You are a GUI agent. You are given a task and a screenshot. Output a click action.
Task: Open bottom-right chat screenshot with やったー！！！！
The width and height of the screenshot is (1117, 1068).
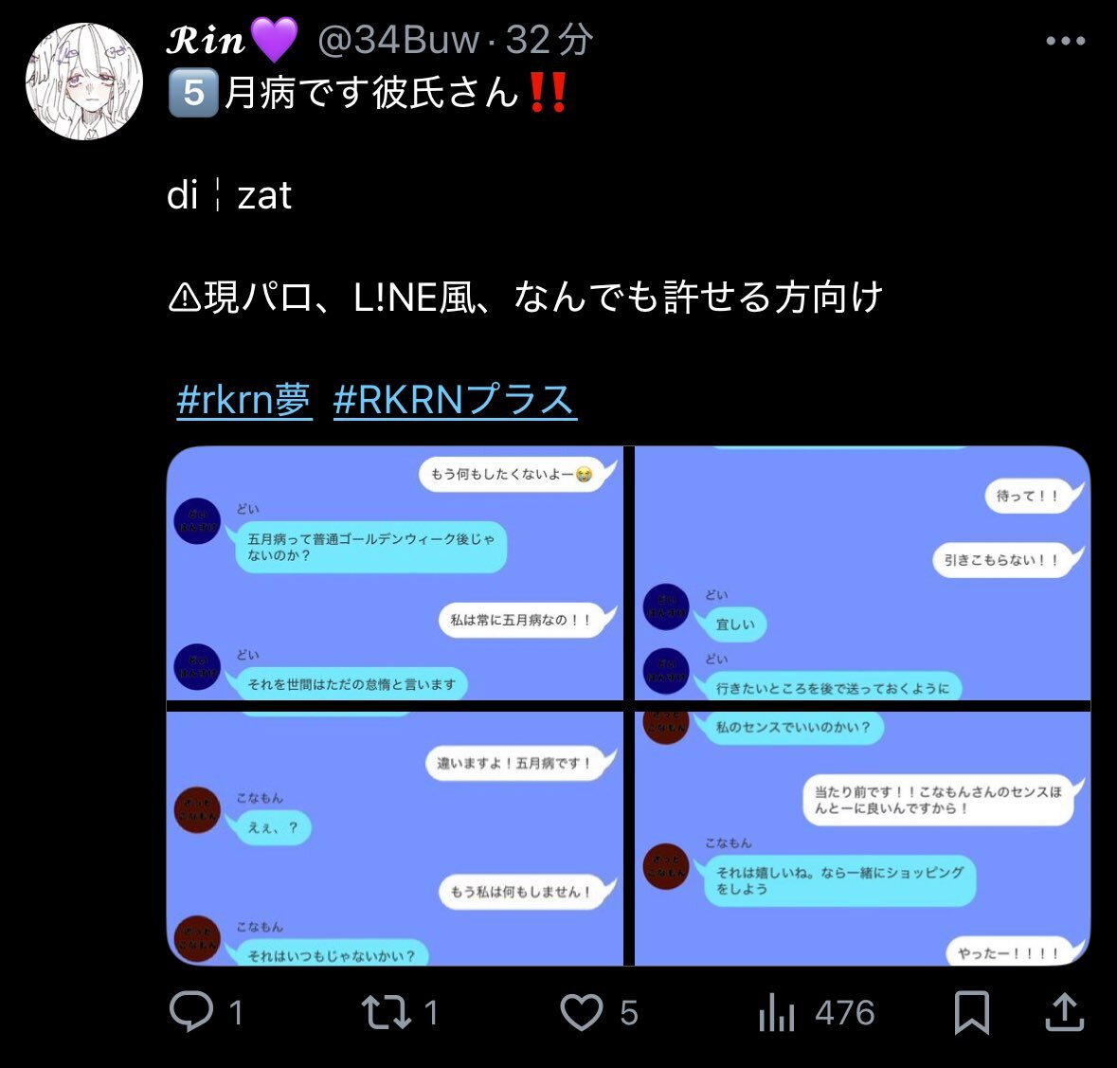(862, 839)
